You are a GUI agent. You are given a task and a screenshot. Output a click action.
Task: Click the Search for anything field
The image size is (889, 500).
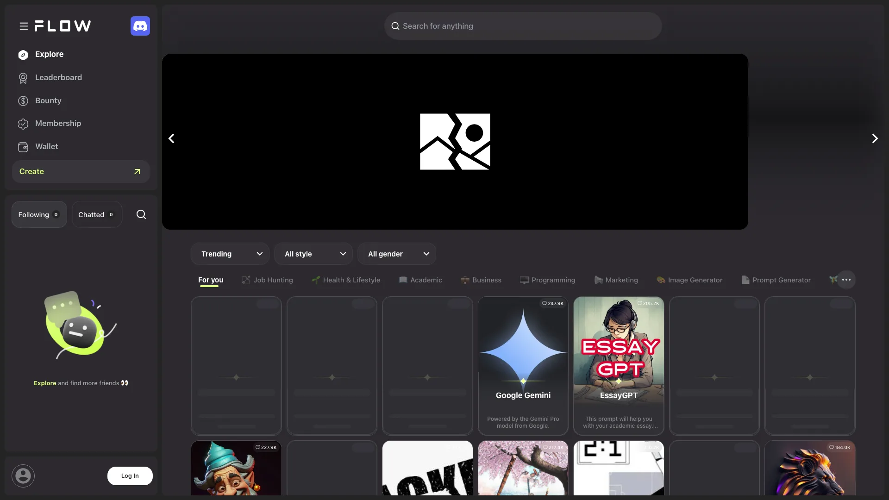pos(523,26)
